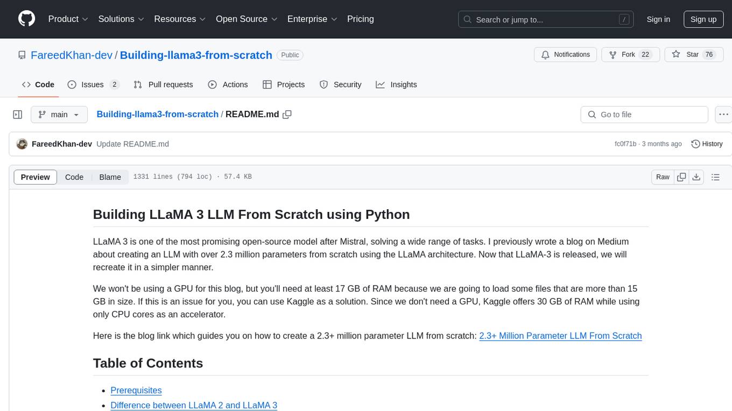The image size is (732, 411).
Task: Select the Code tab
Action: [38, 84]
